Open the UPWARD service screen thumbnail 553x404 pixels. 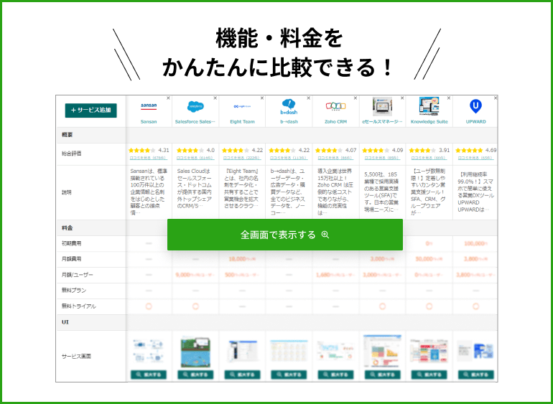475,351
